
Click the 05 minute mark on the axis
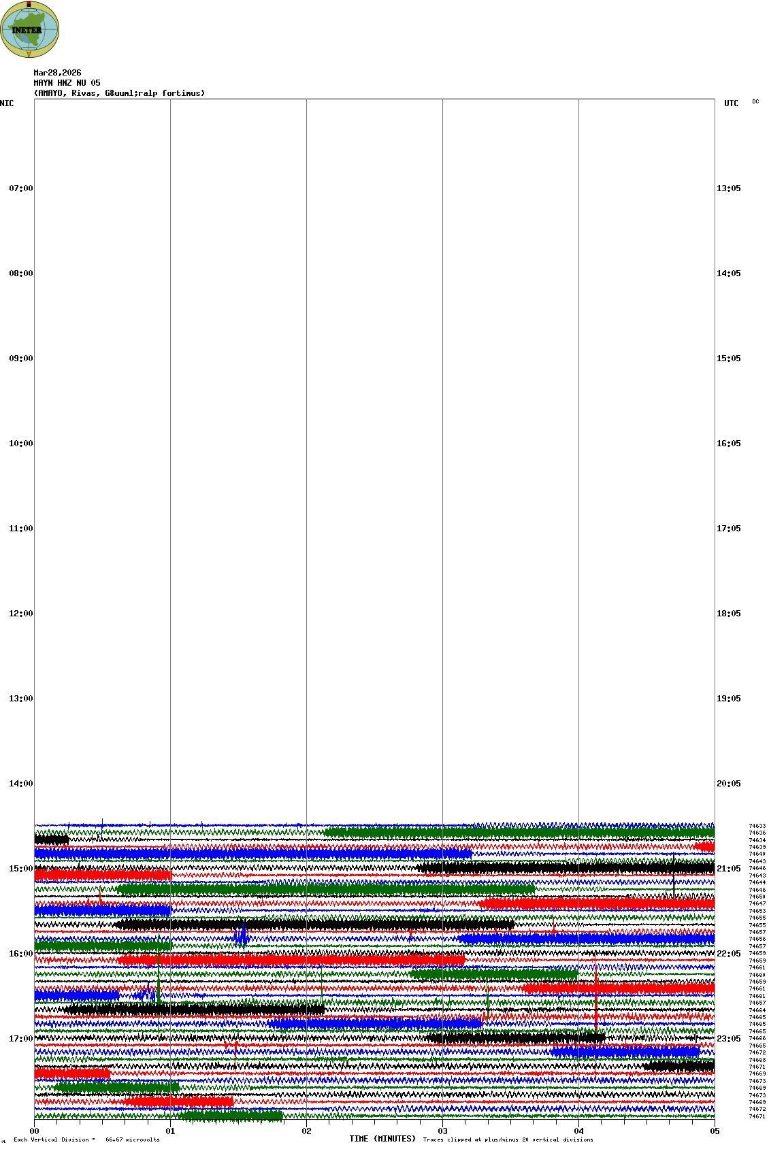point(715,1131)
